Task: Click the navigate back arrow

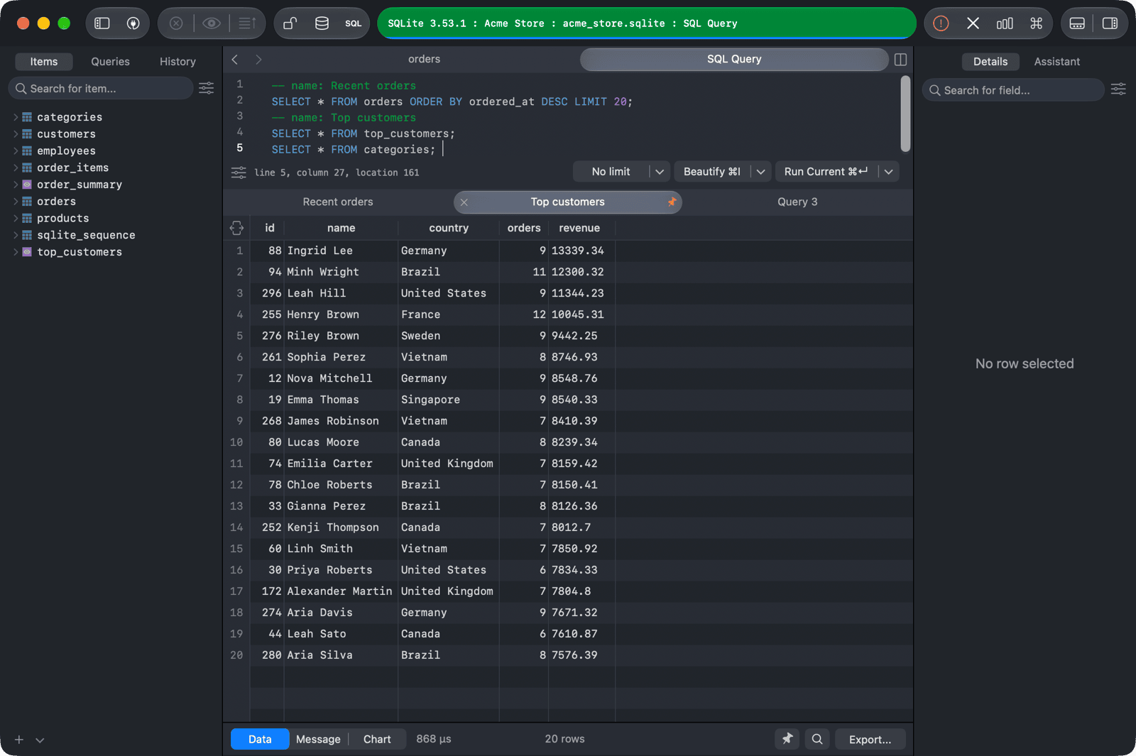Action: click(235, 60)
